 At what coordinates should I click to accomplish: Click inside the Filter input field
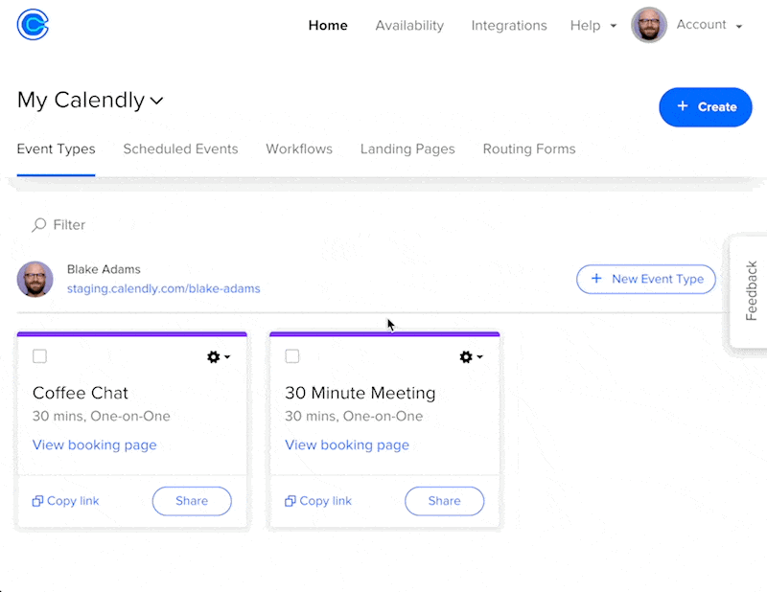coord(67,224)
